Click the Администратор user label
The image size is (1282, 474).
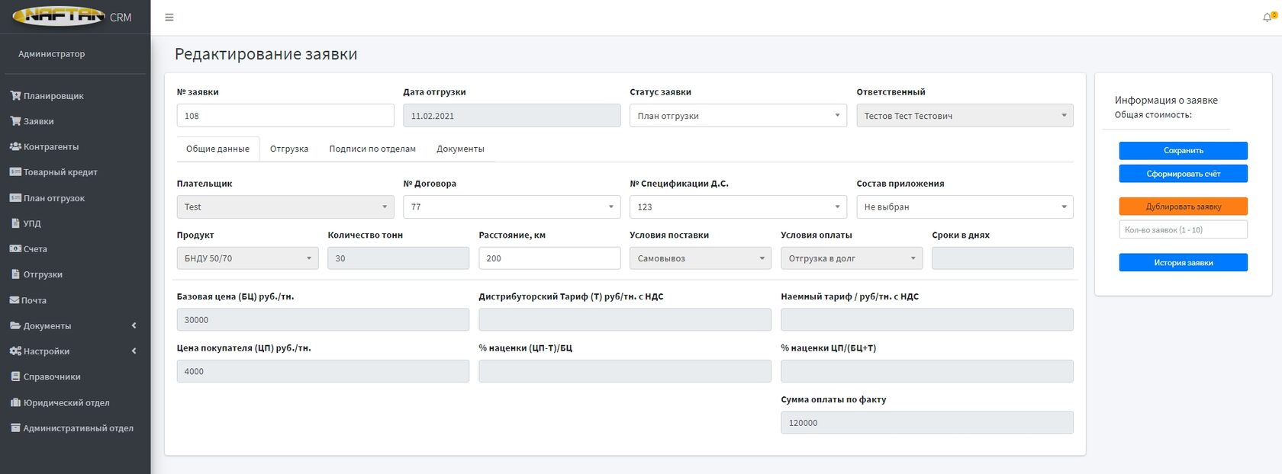pos(52,54)
